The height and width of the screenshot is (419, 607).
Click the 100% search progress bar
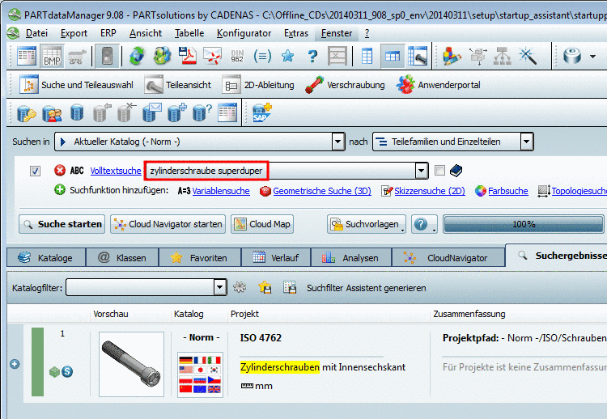point(524,224)
